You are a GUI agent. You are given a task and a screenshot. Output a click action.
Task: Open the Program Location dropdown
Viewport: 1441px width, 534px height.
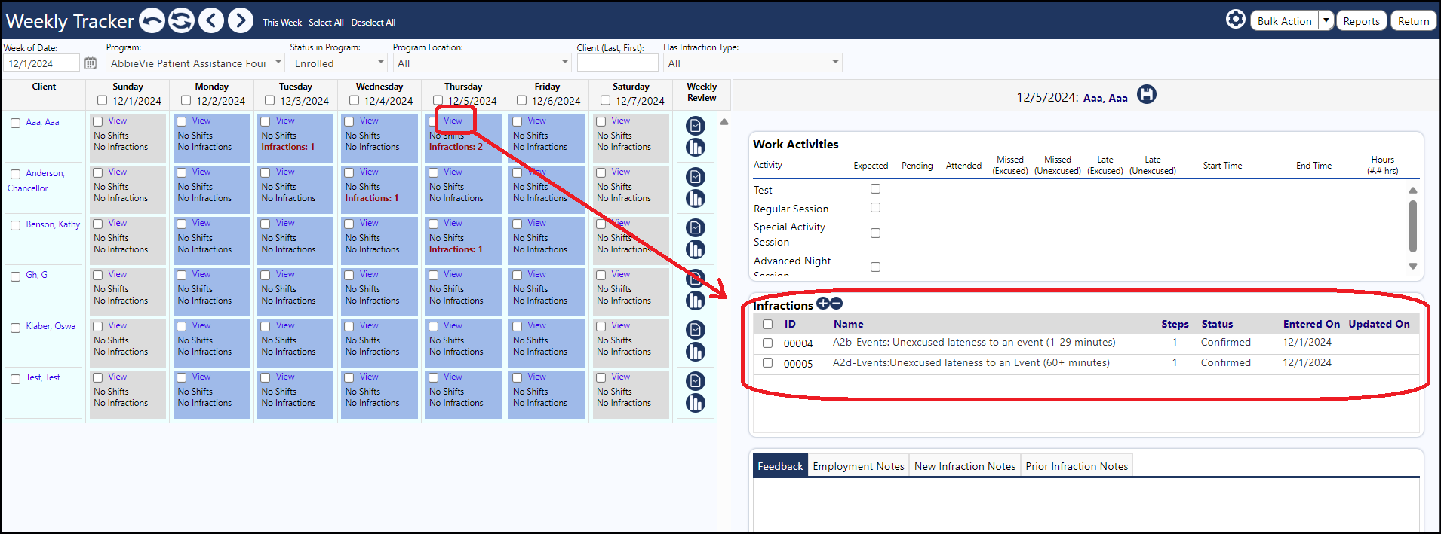[482, 63]
